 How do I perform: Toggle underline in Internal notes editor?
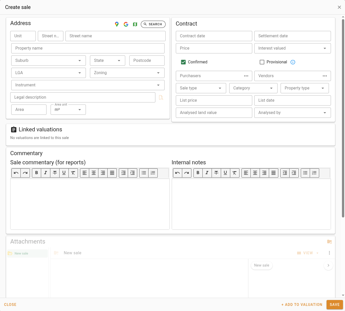226,173
